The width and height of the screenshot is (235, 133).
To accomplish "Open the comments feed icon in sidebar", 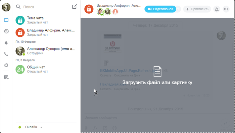I will 6,31.
